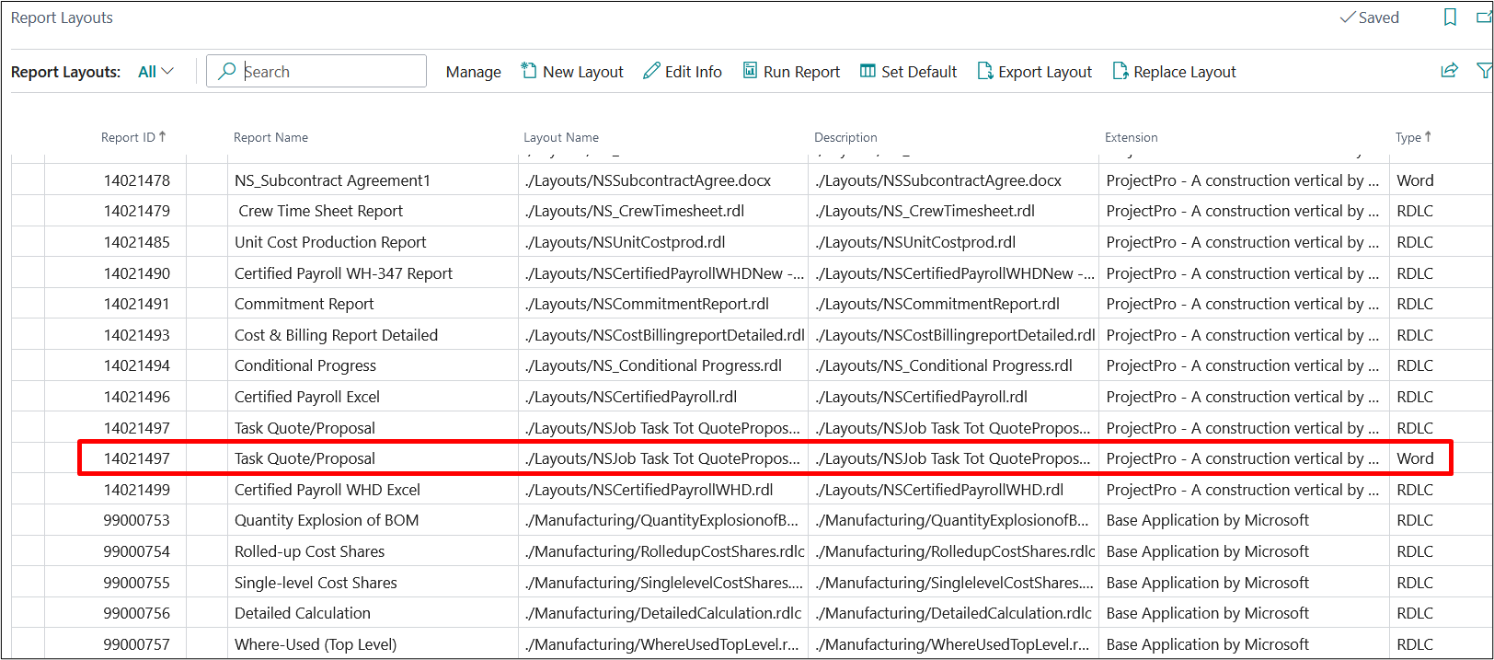
Task: Click the Edit Info pencil icon
Action: click(x=651, y=71)
